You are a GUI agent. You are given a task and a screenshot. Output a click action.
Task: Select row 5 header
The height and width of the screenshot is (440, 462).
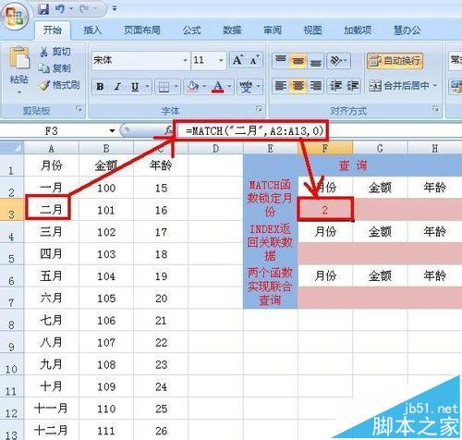[x=11, y=253]
